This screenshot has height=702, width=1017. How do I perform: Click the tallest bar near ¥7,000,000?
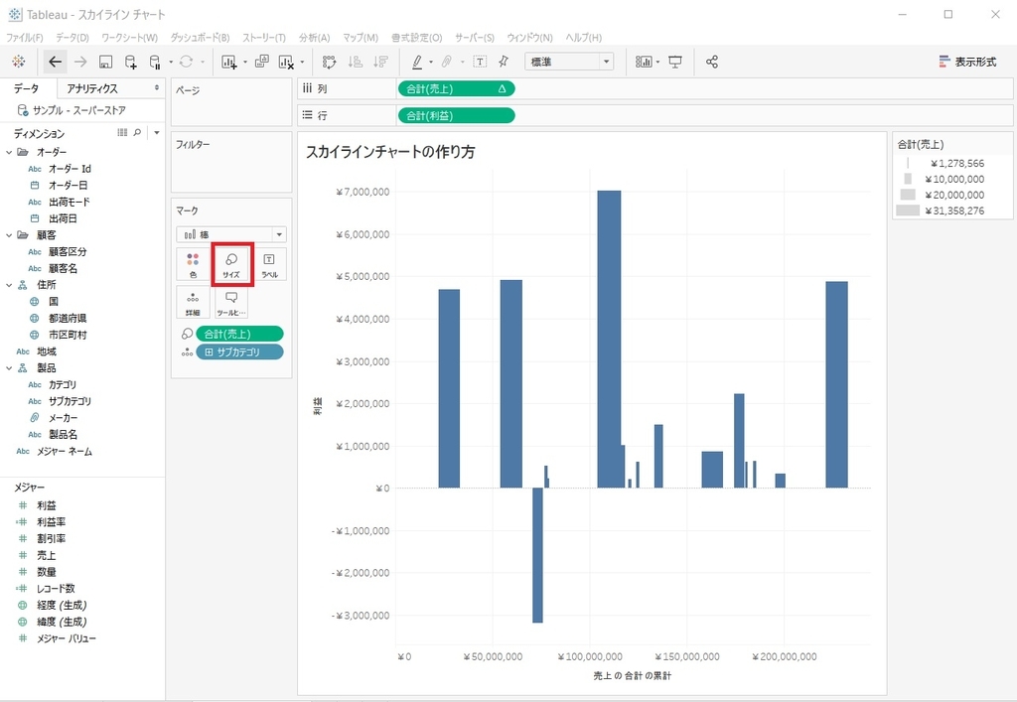(609, 339)
